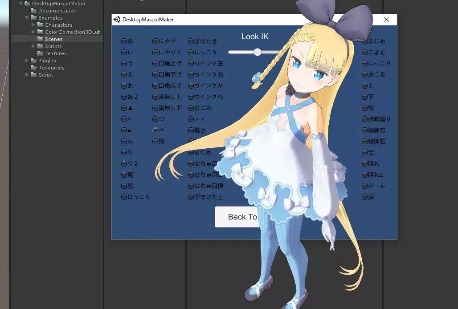Enable the にやり２ checkbox
The width and height of the screenshot is (458, 309).
click(155, 52)
